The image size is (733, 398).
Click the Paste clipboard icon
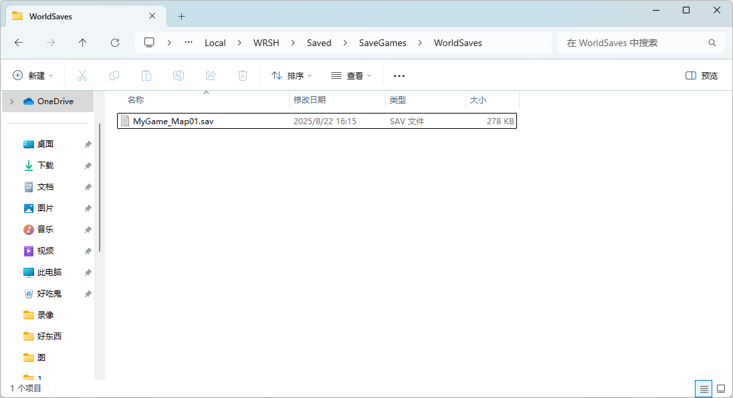coord(146,75)
